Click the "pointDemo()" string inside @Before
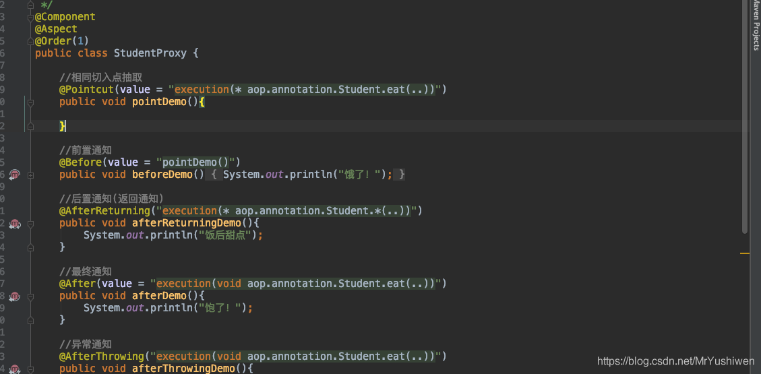 point(195,162)
